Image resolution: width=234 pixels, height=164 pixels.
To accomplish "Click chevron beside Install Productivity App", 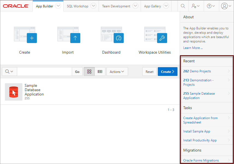I will click(x=229, y=140).
